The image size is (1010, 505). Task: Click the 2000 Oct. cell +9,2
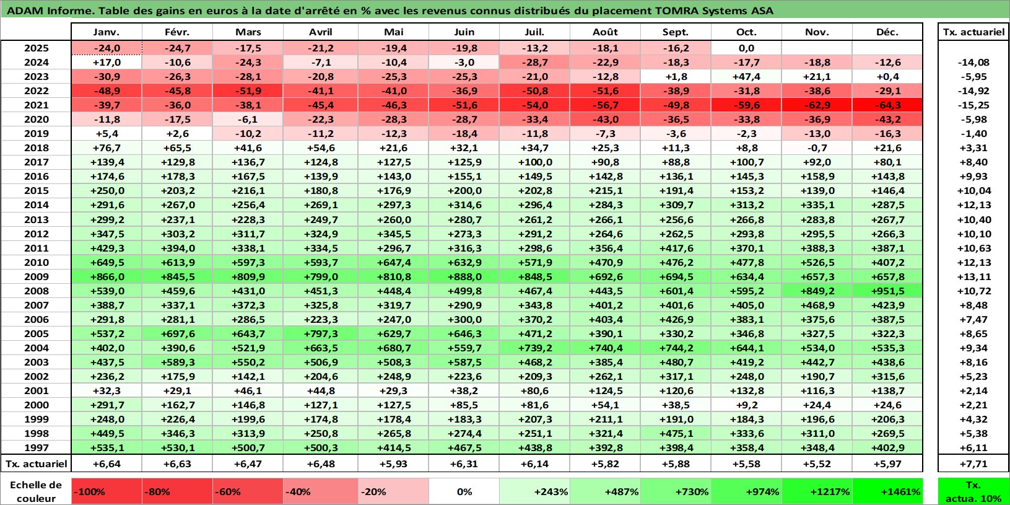pyautogui.click(x=746, y=405)
